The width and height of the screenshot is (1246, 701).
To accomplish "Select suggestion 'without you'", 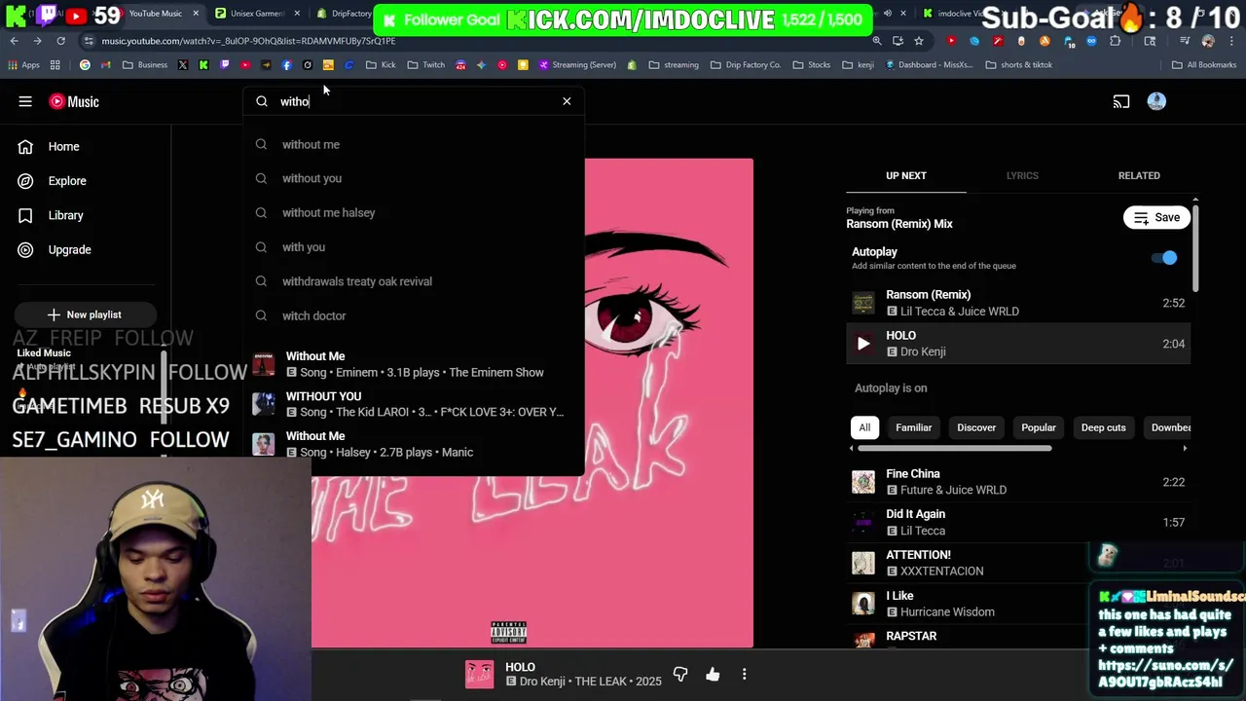I will click(414, 178).
